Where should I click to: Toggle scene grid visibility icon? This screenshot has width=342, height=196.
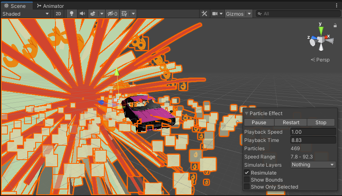click(124, 14)
